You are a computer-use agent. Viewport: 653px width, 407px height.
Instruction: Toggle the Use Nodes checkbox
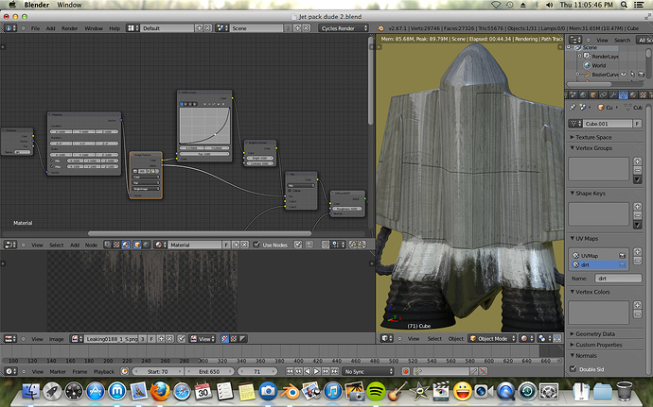(256, 245)
